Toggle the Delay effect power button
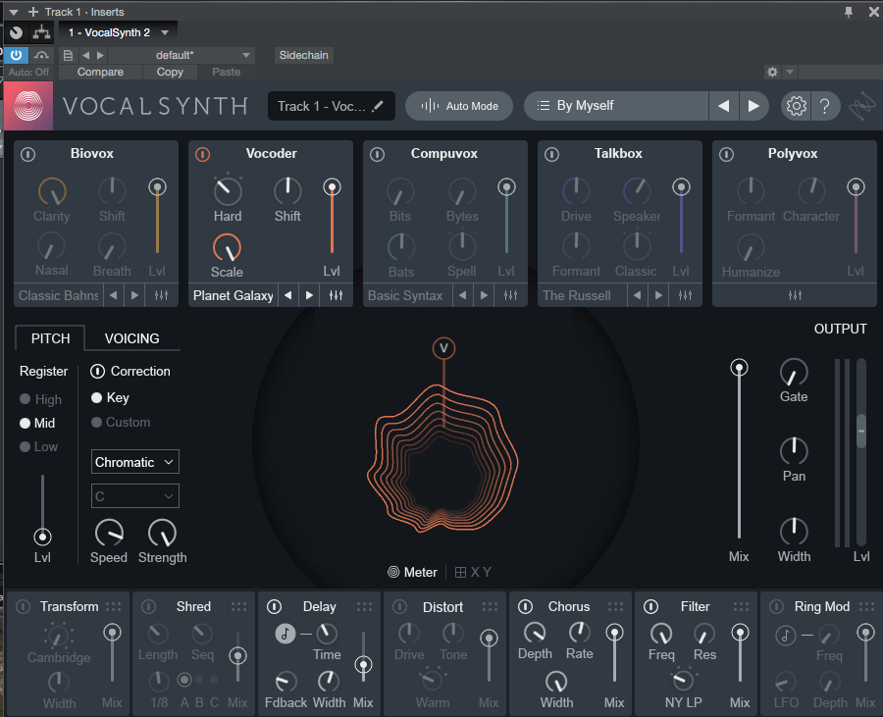The width and height of the screenshot is (883, 717). pos(274,606)
